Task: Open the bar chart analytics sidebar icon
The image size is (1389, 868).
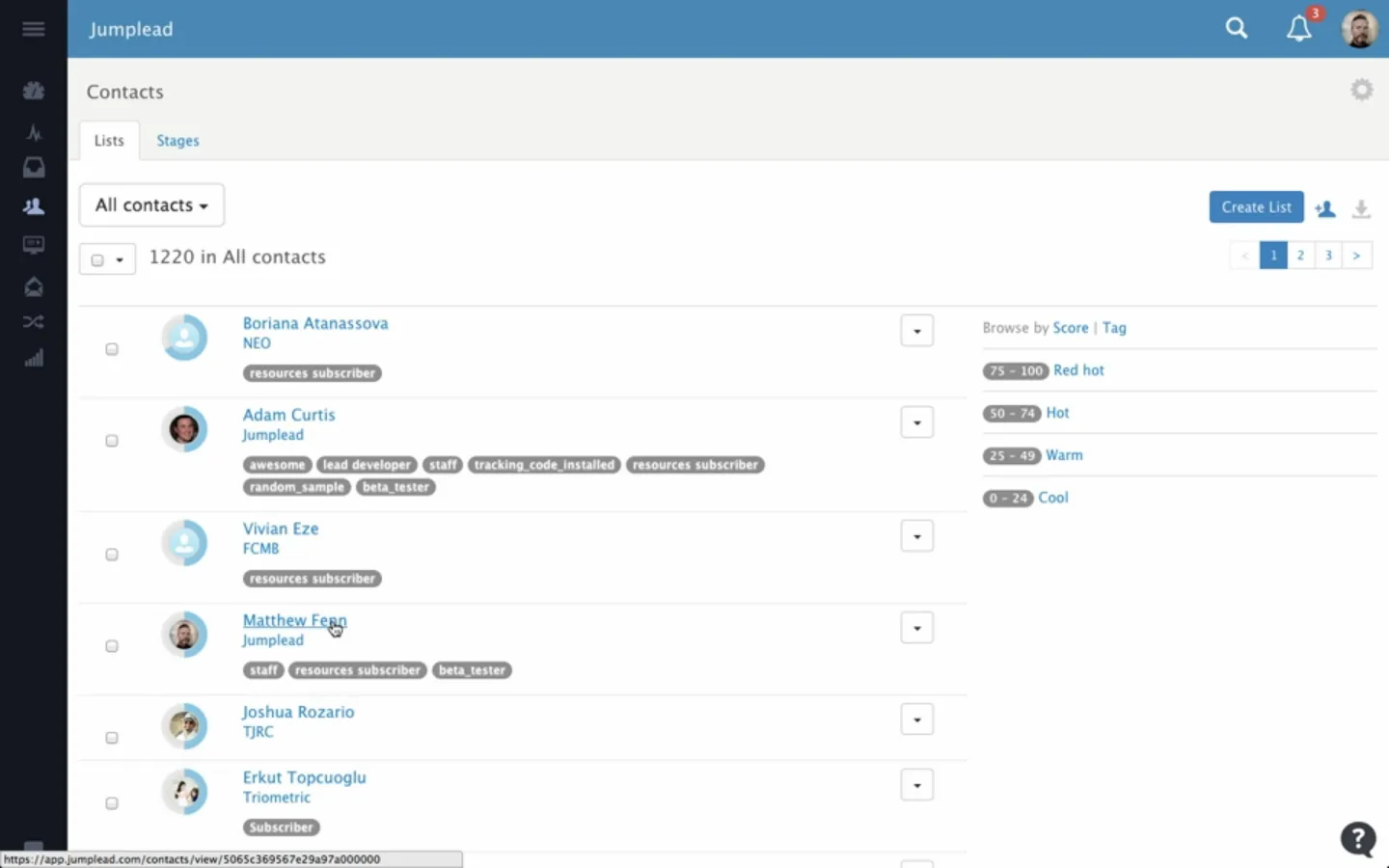Action: point(34,358)
